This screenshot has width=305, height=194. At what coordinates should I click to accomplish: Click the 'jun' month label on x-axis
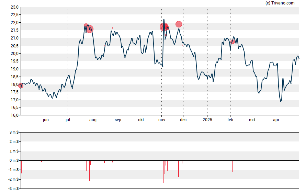pyautogui.click(x=46, y=120)
